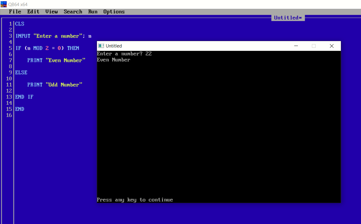Click the Untitled output window's title bar icon
Viewport: 361px width, 224px height.
pyautogui.click(x=101, y=46)
